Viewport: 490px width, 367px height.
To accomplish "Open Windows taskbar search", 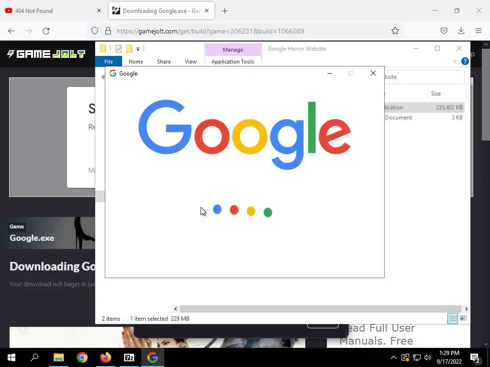I will point(34,357).
